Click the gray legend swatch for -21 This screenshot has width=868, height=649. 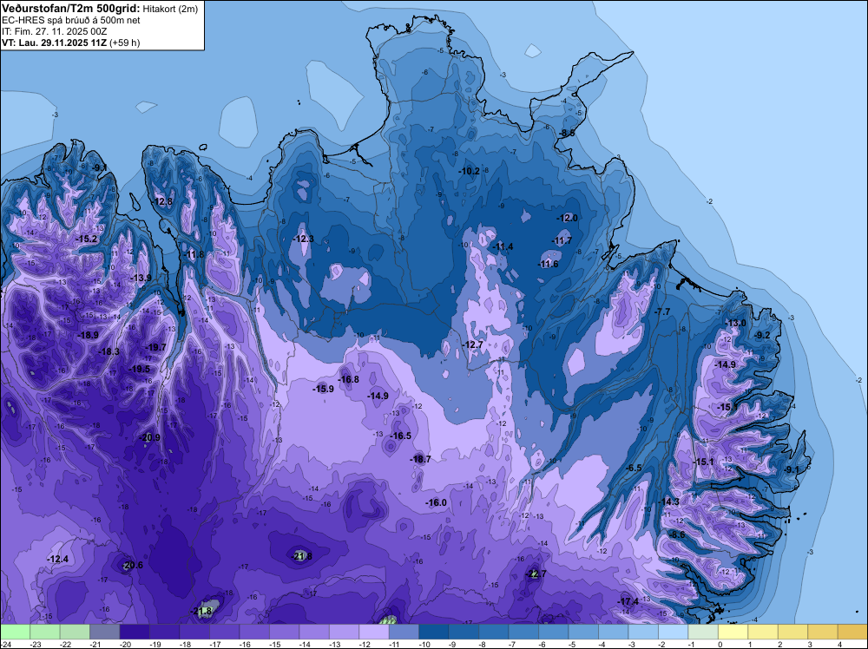point(105,632)
